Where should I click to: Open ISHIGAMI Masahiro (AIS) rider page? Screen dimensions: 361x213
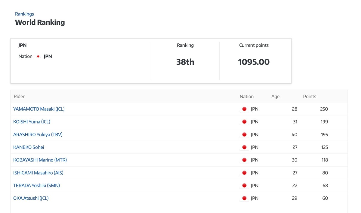tap(38, 173)
